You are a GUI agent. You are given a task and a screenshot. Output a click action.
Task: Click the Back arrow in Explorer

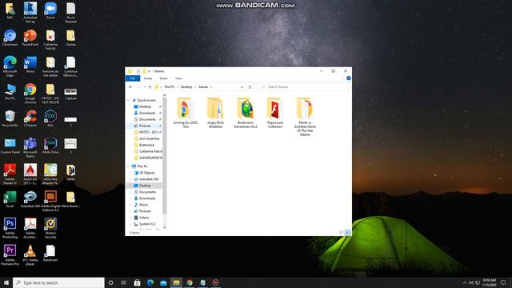tap(130, 87)
